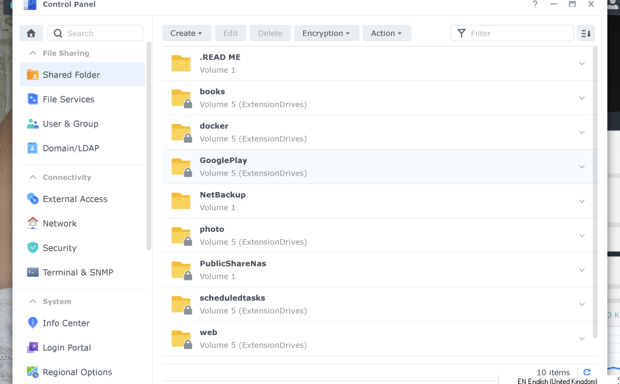The height and width of the screenshot is (384, 620).
Task: Open the Action dropdown
Action: tap(387, 33)
